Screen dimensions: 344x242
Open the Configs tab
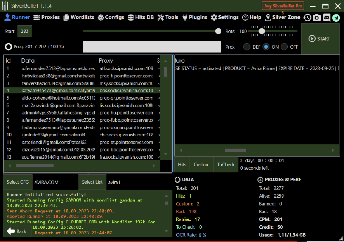point(111,18)
